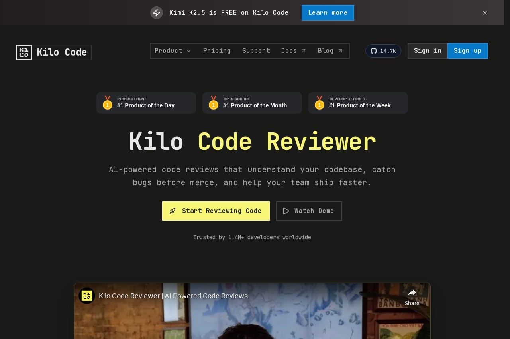The image size is (510, 339).
Task: Open the Pricing page
Action: coord(217,51)
